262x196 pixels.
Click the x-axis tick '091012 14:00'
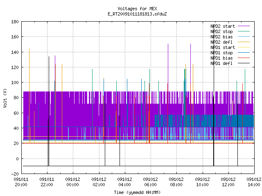[x=254, y=182]
